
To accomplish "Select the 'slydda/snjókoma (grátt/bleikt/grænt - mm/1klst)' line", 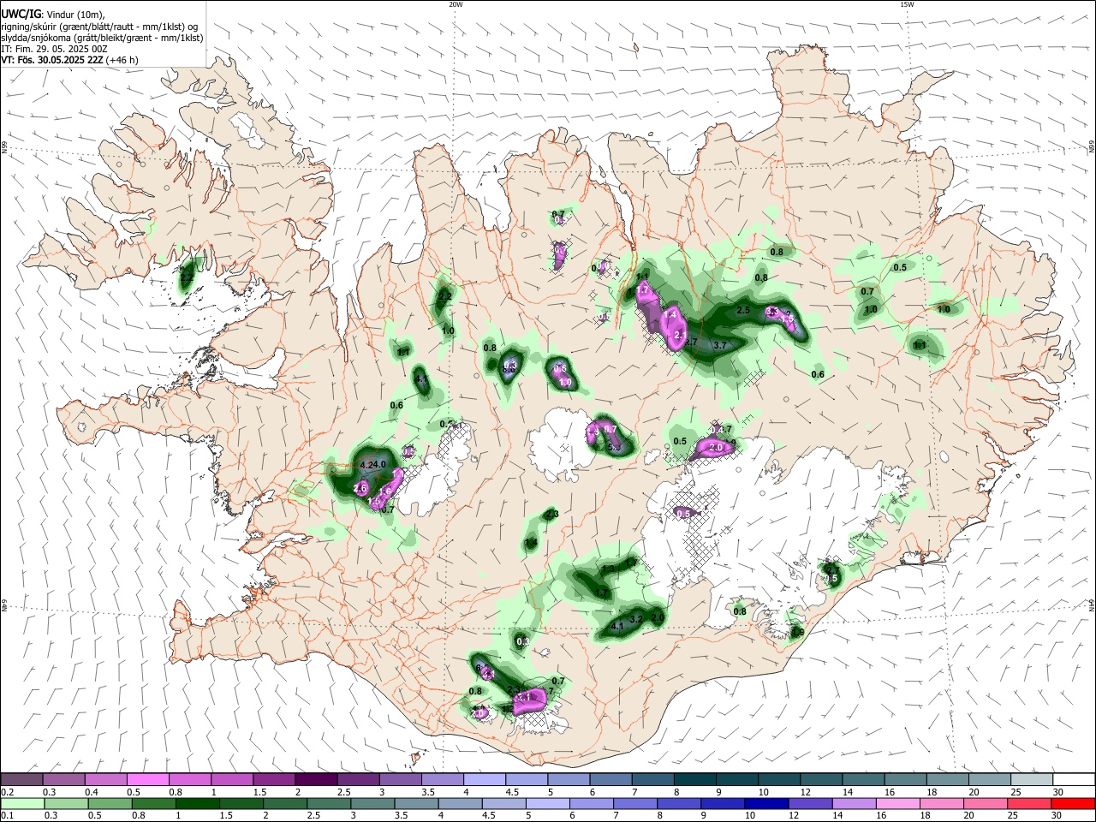I will click(102, 38).
